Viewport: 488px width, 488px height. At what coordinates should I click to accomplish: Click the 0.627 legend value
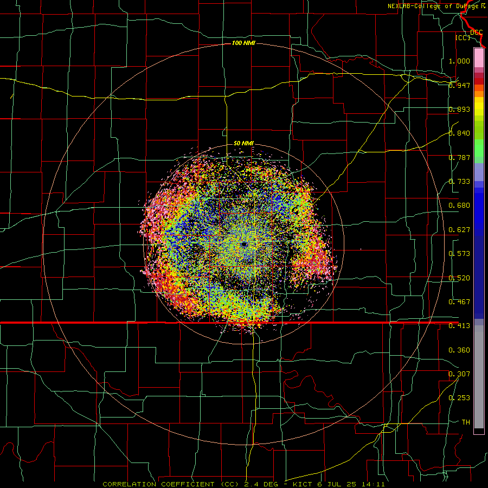tap(459, 230)
